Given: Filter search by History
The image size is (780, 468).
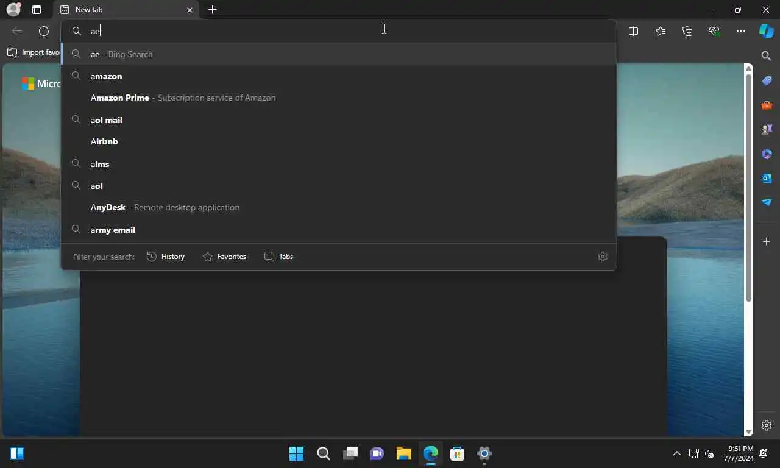Looking at the screenshot, I should pos(166,257).
